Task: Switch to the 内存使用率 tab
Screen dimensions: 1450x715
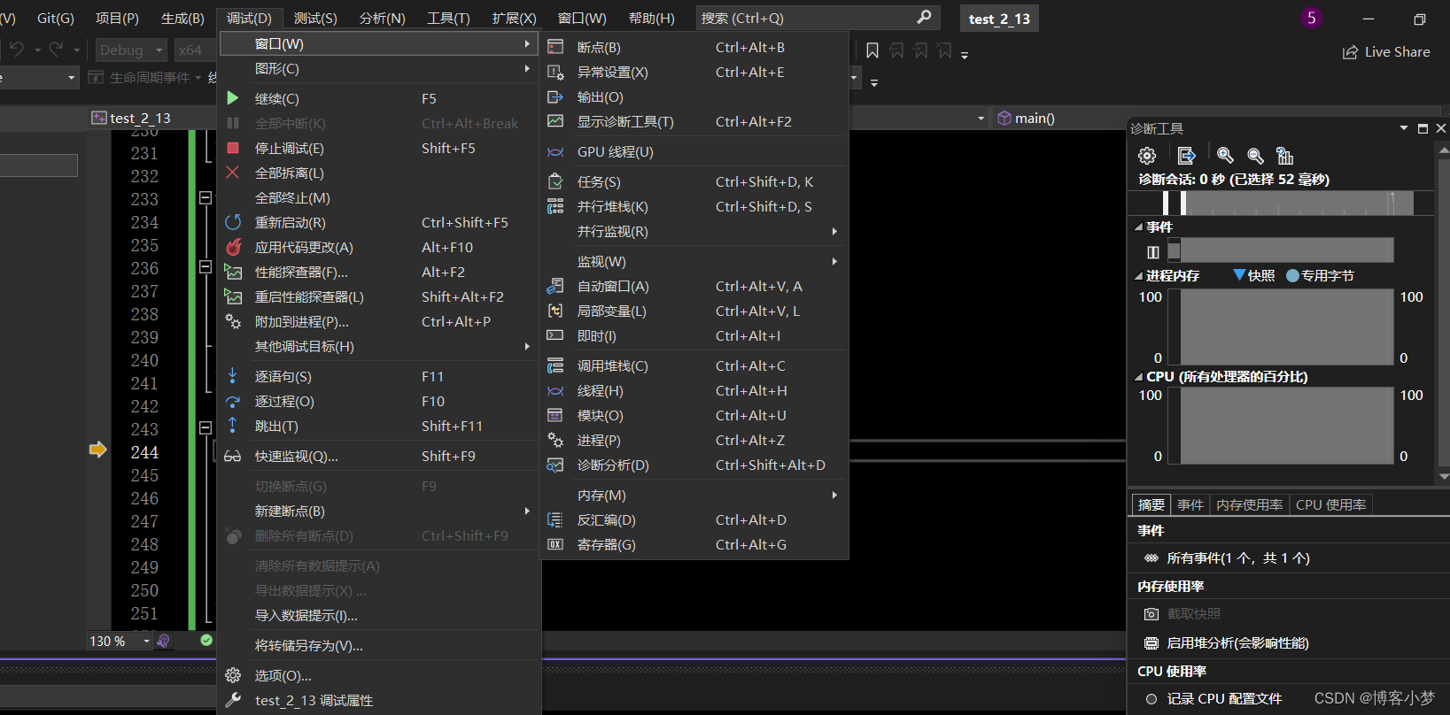Action: [1249, 505]
